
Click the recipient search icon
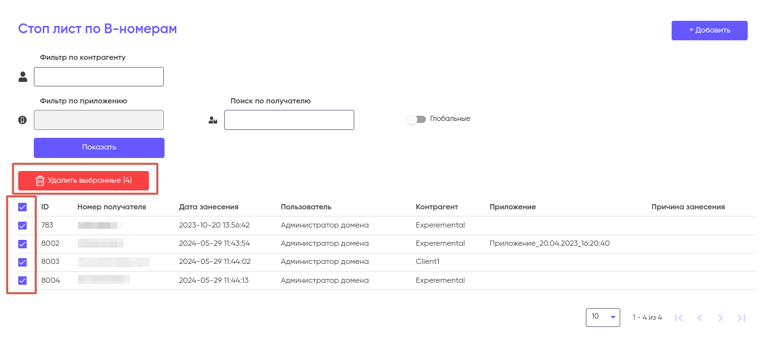point(213,120)
